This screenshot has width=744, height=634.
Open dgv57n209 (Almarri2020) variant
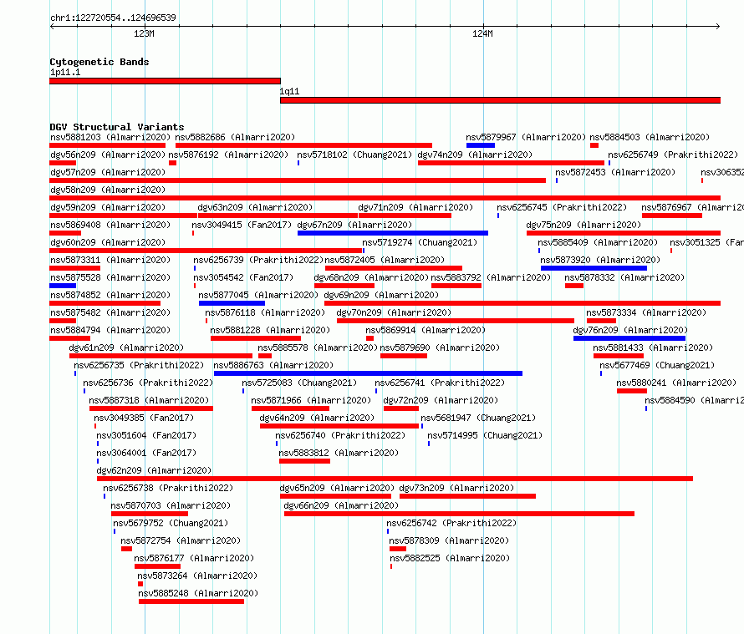point(298,180)
